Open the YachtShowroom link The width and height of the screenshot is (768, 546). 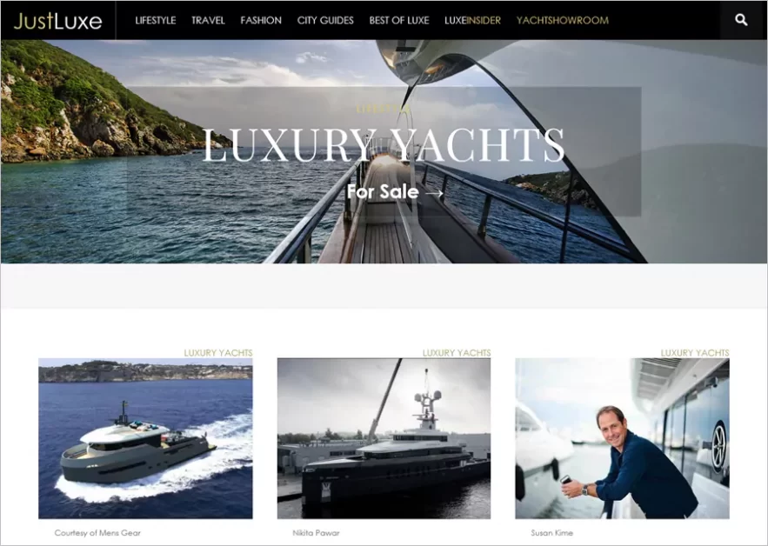(563, 21)
